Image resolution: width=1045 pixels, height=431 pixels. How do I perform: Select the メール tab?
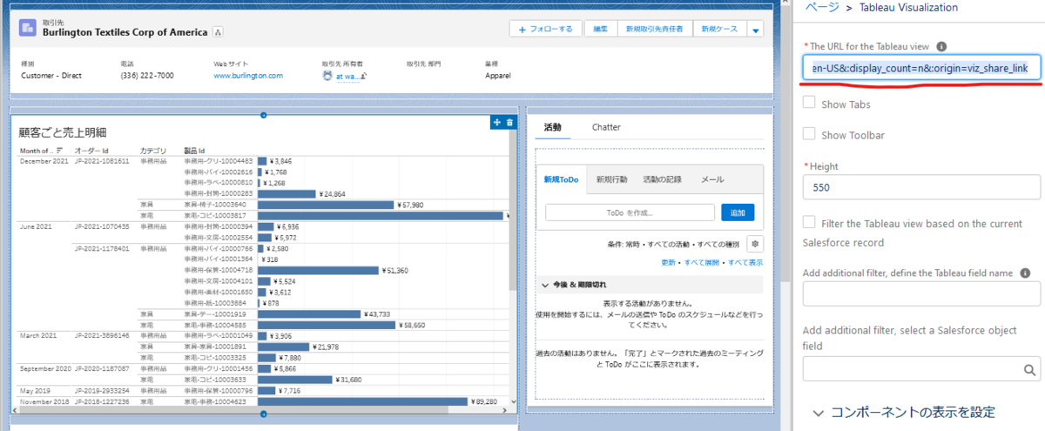point(712,178)
